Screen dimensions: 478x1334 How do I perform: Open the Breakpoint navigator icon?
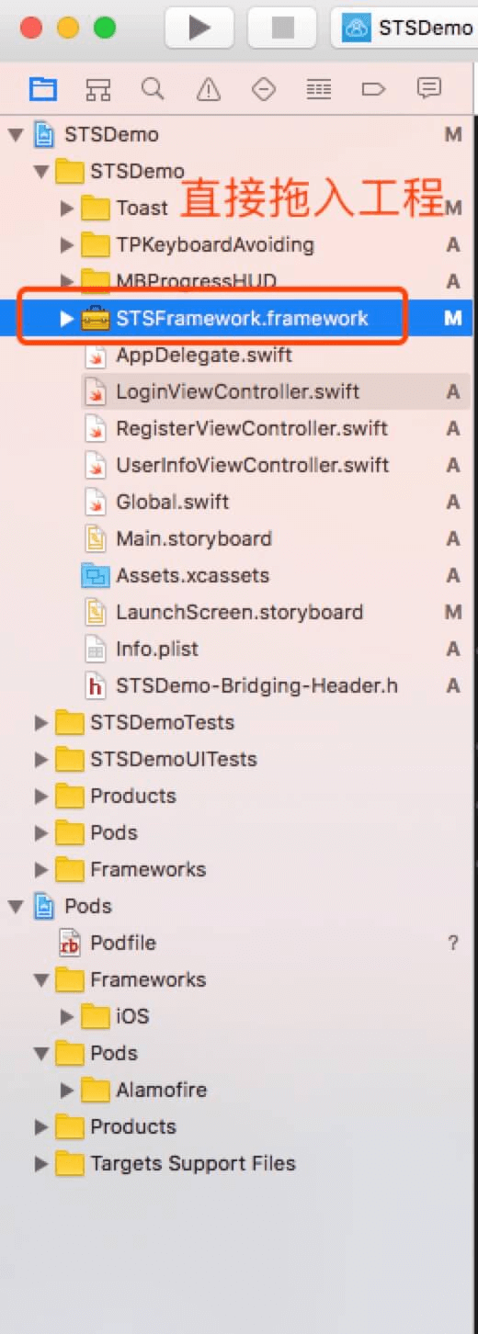(x=373, y=89)
